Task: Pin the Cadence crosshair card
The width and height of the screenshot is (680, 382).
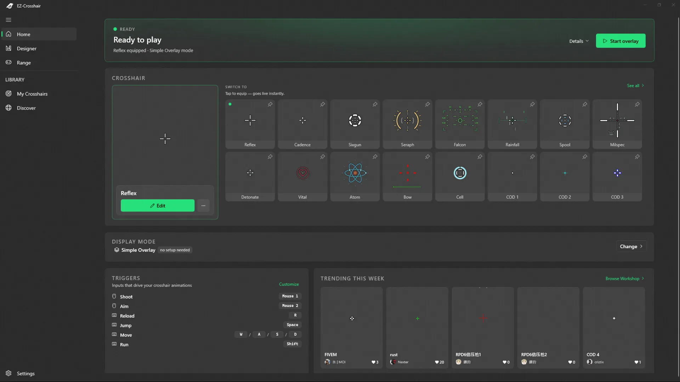Action: [322, 104]
